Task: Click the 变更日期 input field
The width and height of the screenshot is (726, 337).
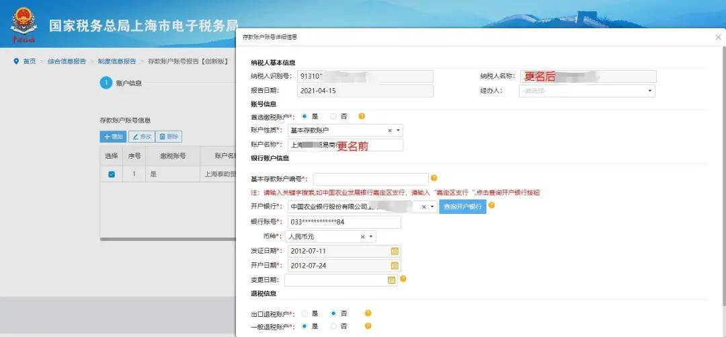Action: coord(341,280)
